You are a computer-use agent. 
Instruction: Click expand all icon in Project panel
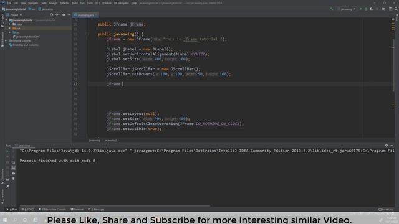coord(57,15)
